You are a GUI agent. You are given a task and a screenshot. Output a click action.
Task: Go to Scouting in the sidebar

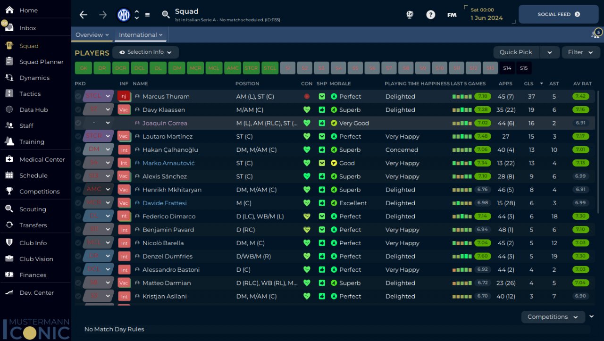pyautogui.click(x=33, y=209)
